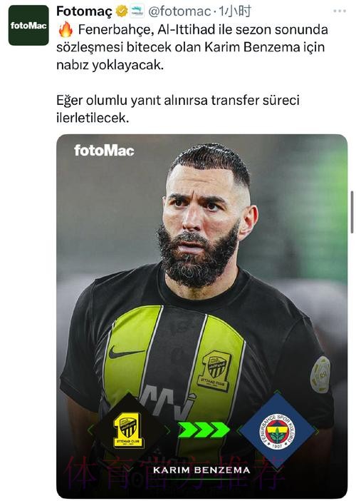Viewport: 356px width, 501px height.
Task: Open the tweet's posted-time timestamp
Action: 235,11
